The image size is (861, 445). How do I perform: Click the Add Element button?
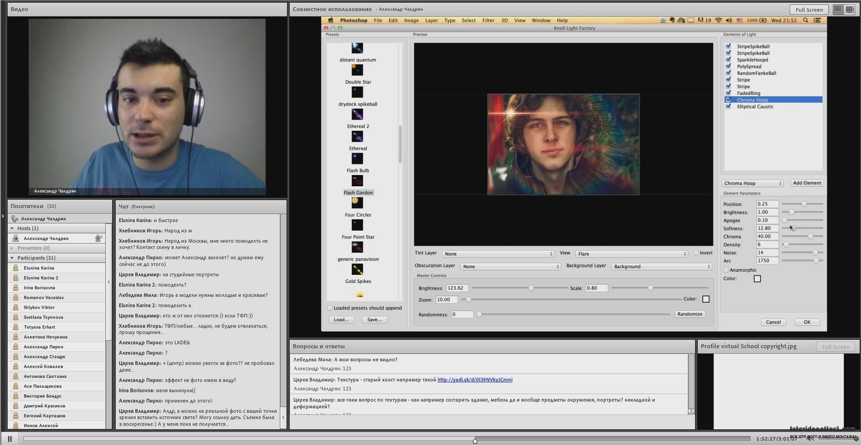tap(807, 183)
